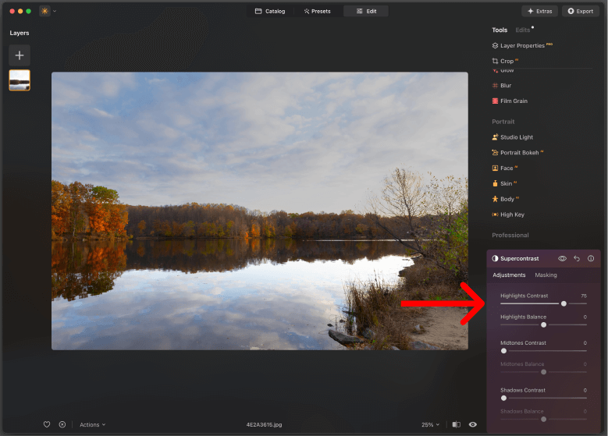Open the 25% zoom dropdown

click(x=431, y=425)
